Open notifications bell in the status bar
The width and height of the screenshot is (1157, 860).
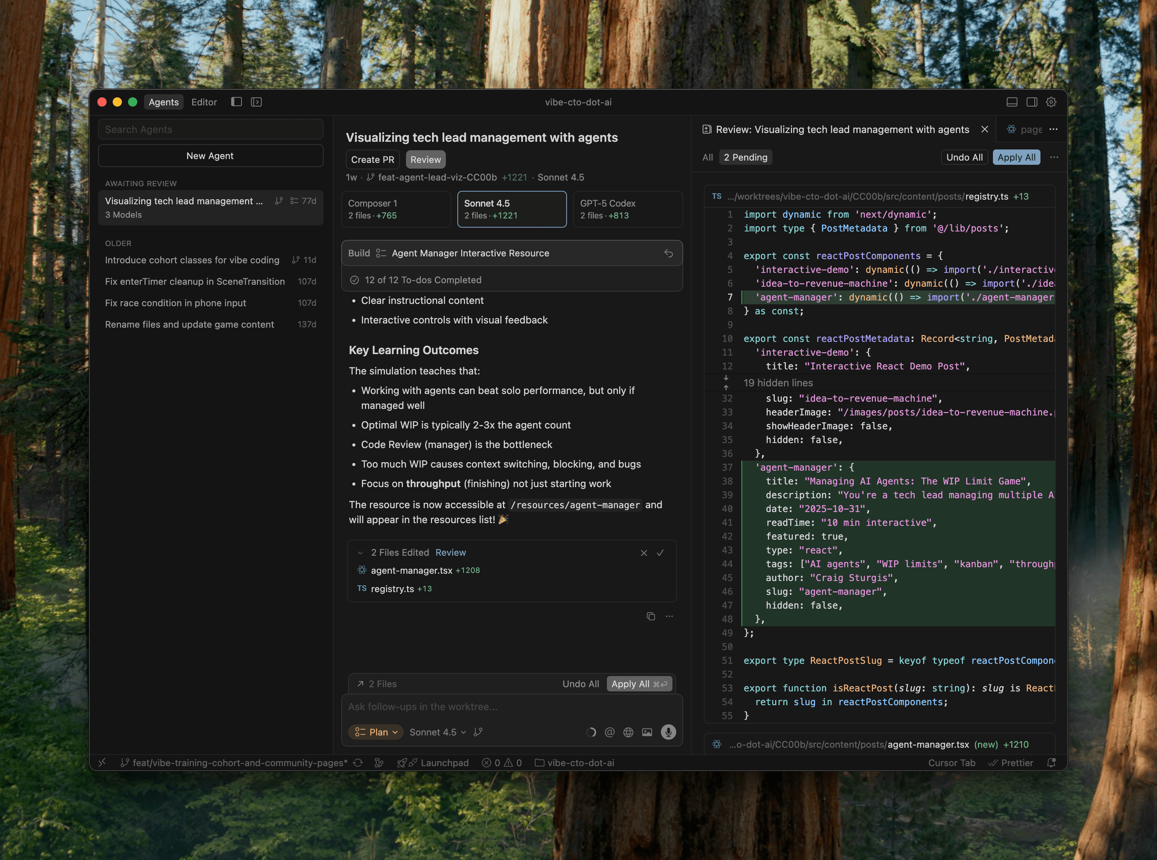pos(1051,763)
